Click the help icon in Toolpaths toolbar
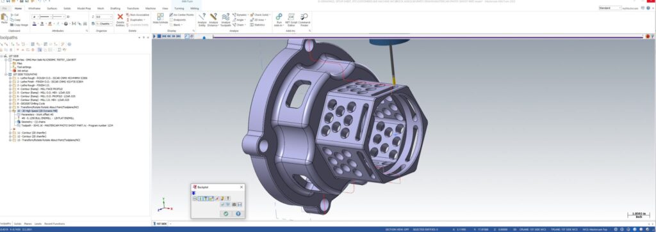 click(x=69, y=44)
